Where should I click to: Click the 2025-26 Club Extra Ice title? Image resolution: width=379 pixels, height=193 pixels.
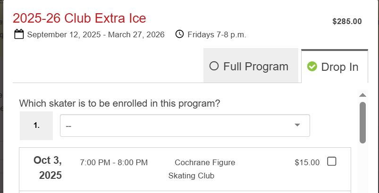click(79, 18)
